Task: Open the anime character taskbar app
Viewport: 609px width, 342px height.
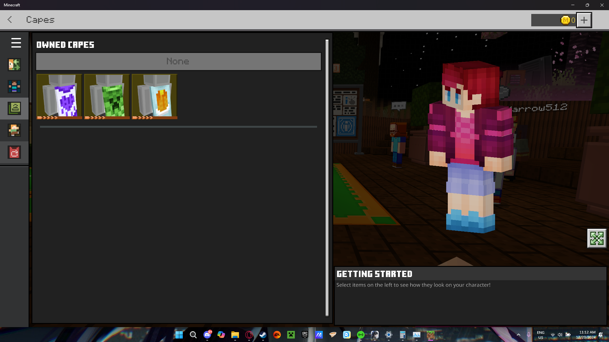Action: point(375,335)
